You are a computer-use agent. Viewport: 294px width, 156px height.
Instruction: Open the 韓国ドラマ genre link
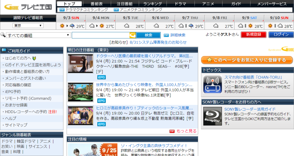pyautogui.click(x=26, y=141)
